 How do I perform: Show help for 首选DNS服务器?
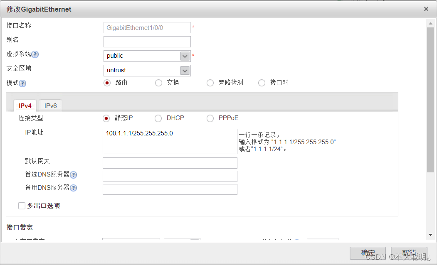pos(73,175)
